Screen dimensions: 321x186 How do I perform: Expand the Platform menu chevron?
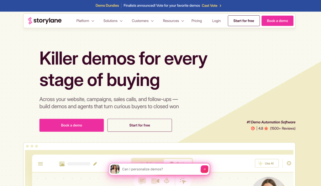point(93,21)
